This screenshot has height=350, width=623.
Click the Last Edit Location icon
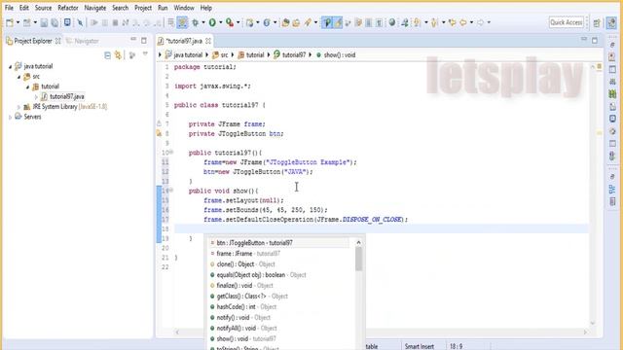pyautogui.click(x=452, y=22)
